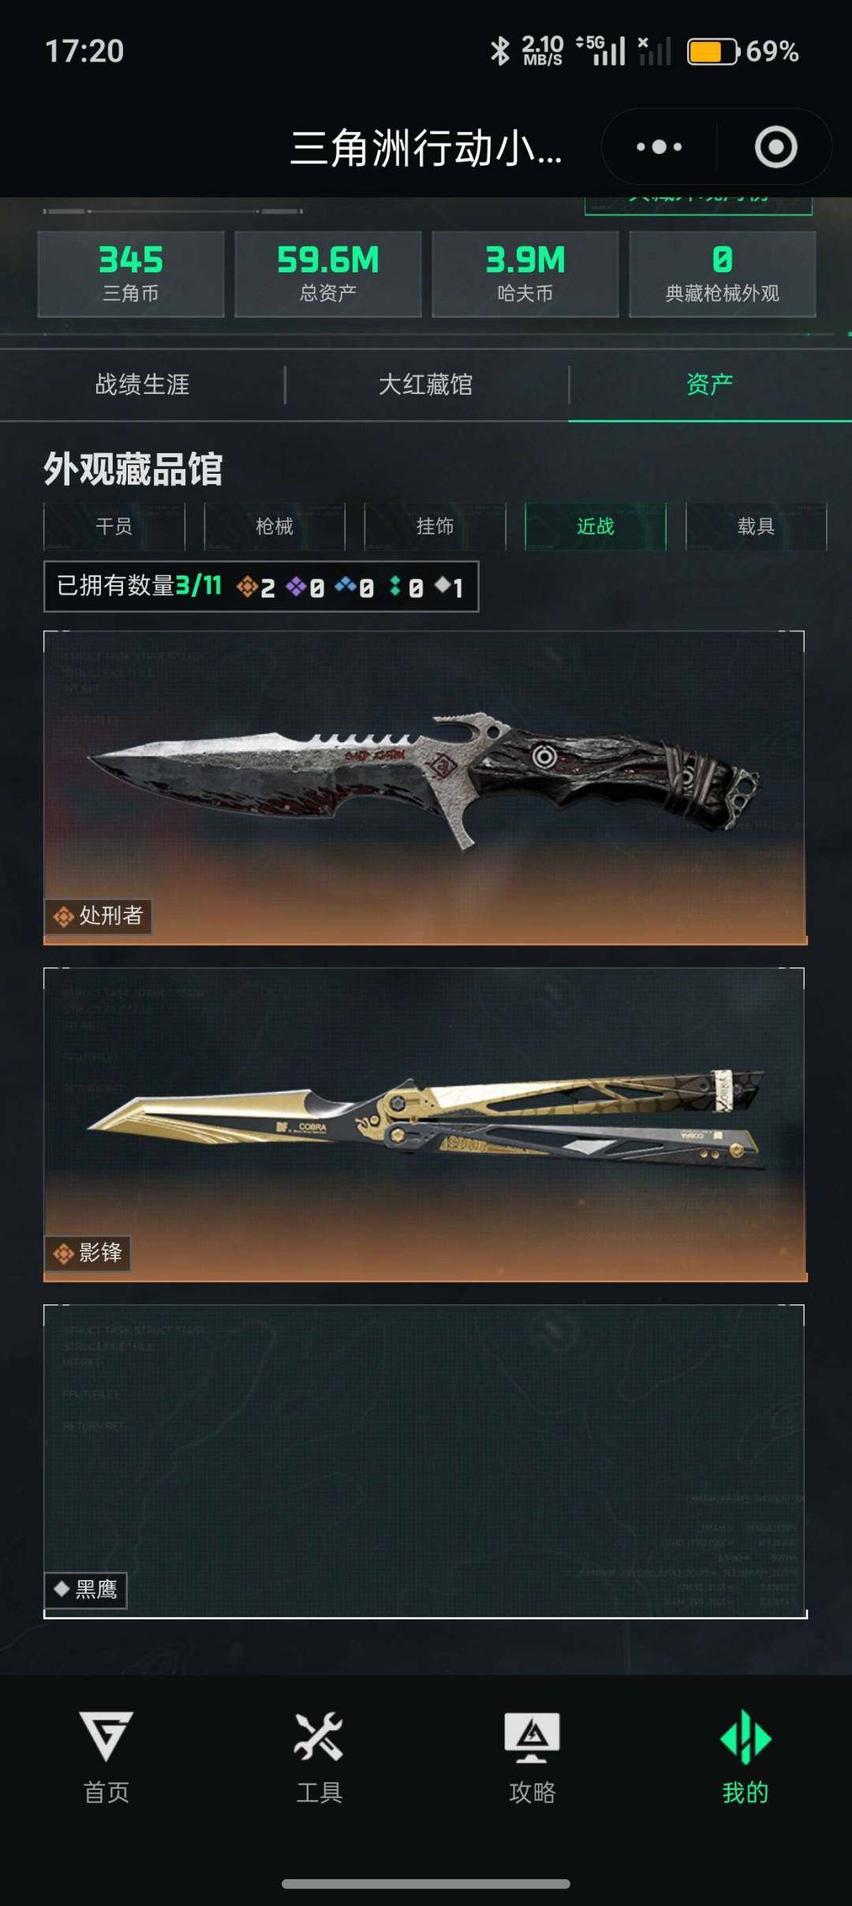Open the mini program three-dot menu
Screen dimensions: 852x1906
pyautogui.click(x=660, y=147)
